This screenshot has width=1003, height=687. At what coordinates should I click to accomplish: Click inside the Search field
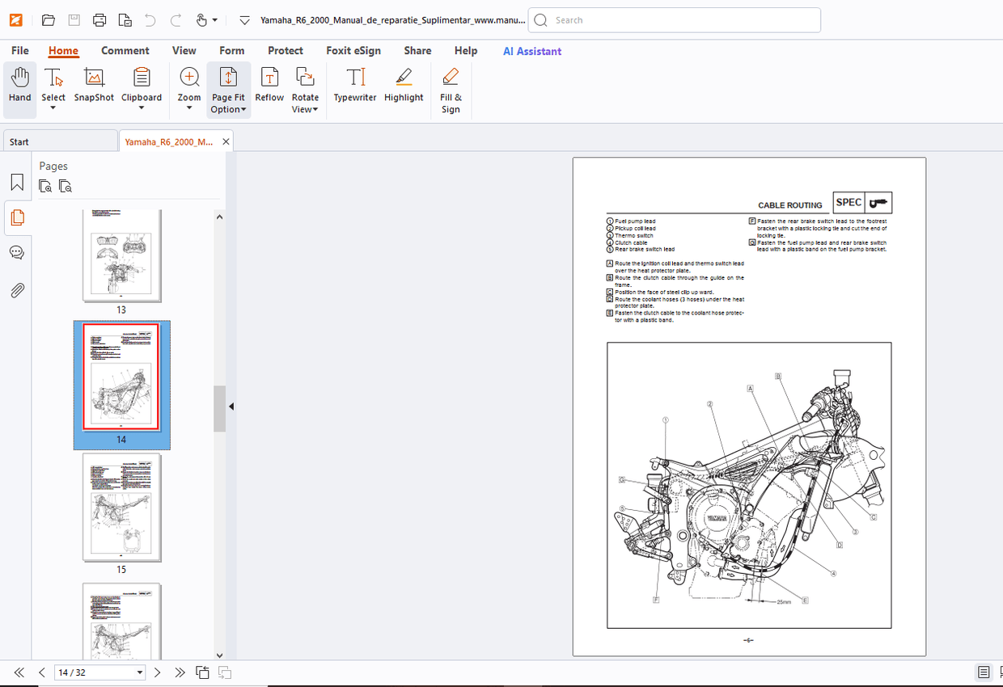(x=674, y=19)
